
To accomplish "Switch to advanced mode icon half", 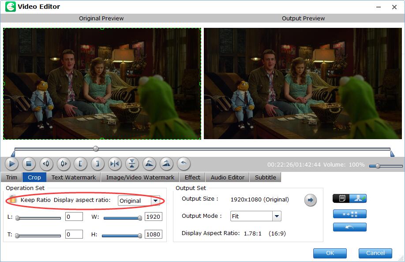I will (x=358, y=198).
